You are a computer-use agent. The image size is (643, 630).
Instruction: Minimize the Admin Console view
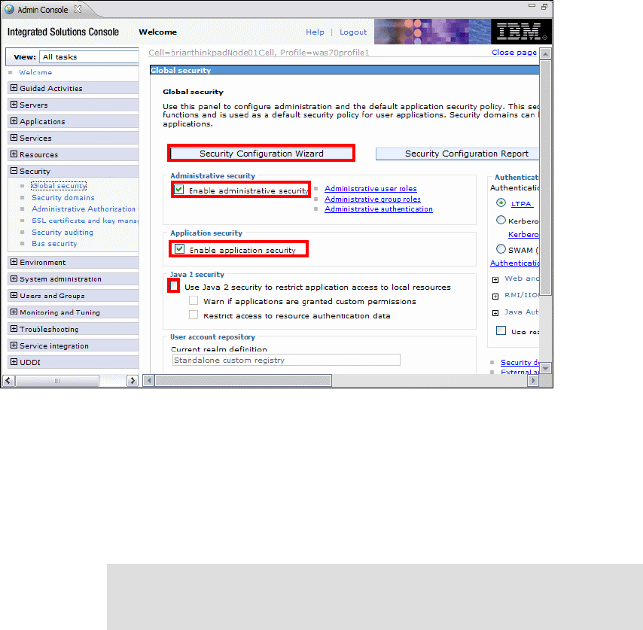(x=532, y=6)
